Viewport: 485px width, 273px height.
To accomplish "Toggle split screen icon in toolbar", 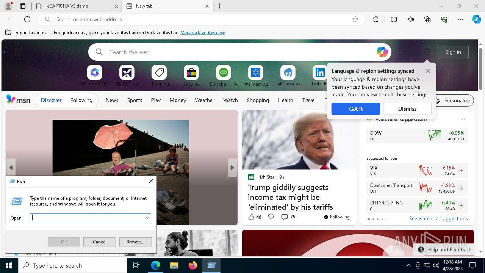I will pos(394,19).
